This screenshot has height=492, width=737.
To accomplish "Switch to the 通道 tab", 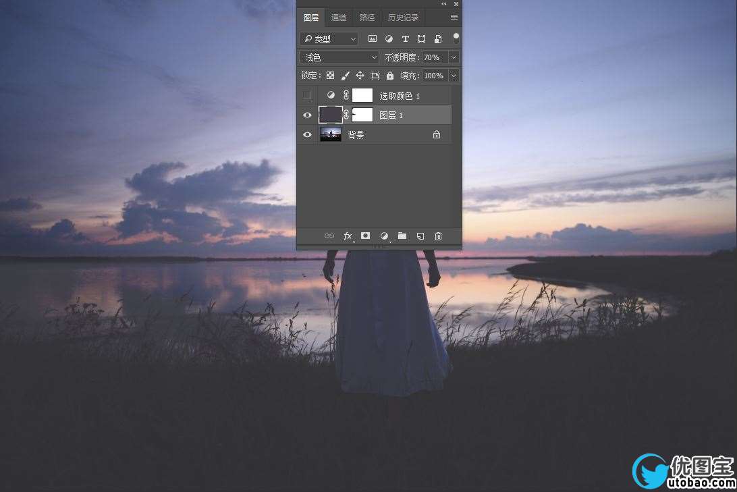I will coord(338,18).
